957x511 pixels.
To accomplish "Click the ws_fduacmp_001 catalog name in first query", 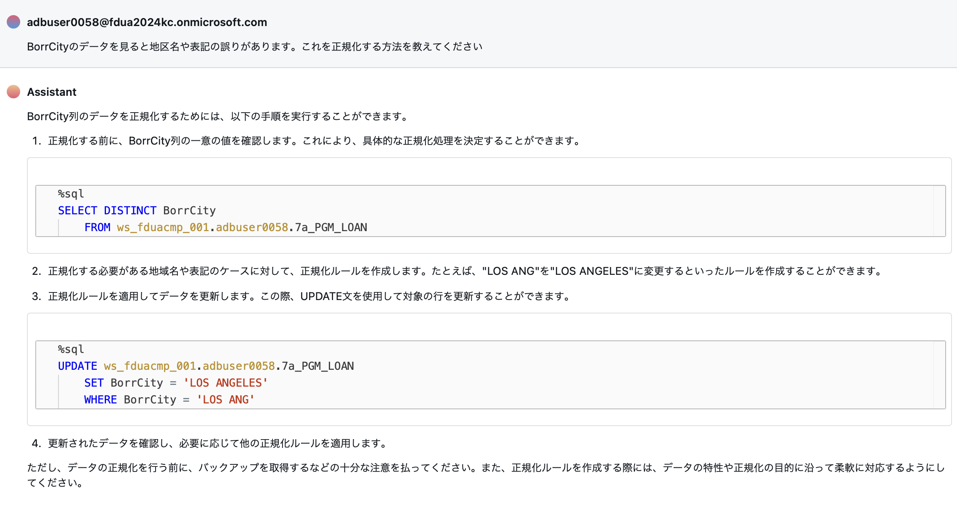I will [163, 227].
